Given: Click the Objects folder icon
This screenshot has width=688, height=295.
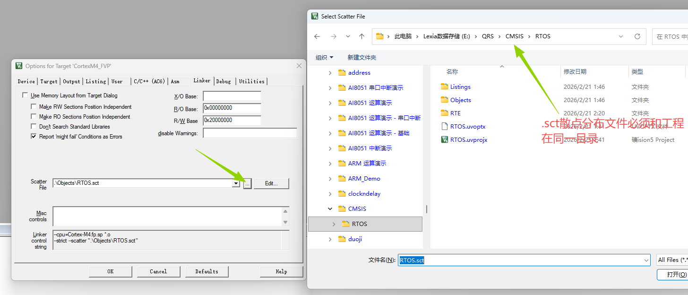Looking at the screenshot, I should tap(444, 100).
